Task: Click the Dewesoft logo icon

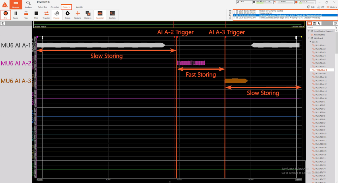Action: click(x=5, y=5)
